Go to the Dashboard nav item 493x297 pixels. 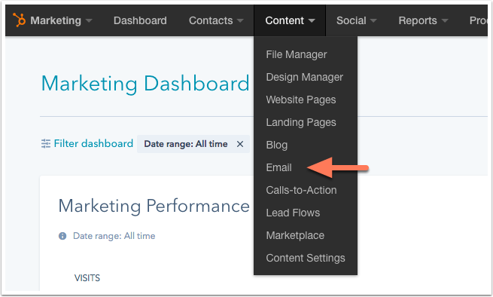(x=140, y=20)
